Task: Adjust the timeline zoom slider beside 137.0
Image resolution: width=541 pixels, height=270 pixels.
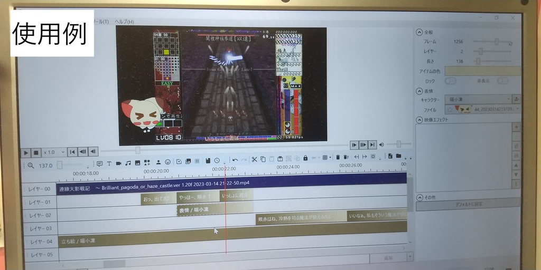Action: click(59, 165)
